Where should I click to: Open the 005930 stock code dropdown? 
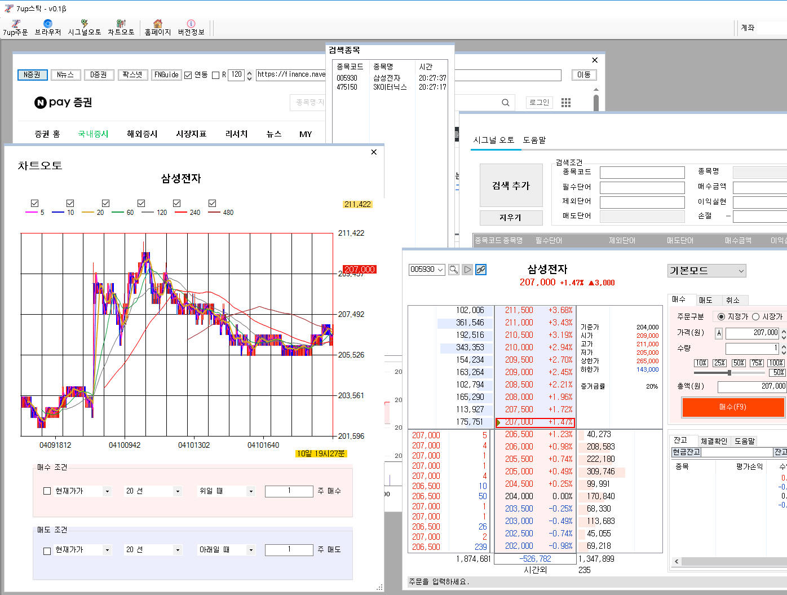(427, 270)
